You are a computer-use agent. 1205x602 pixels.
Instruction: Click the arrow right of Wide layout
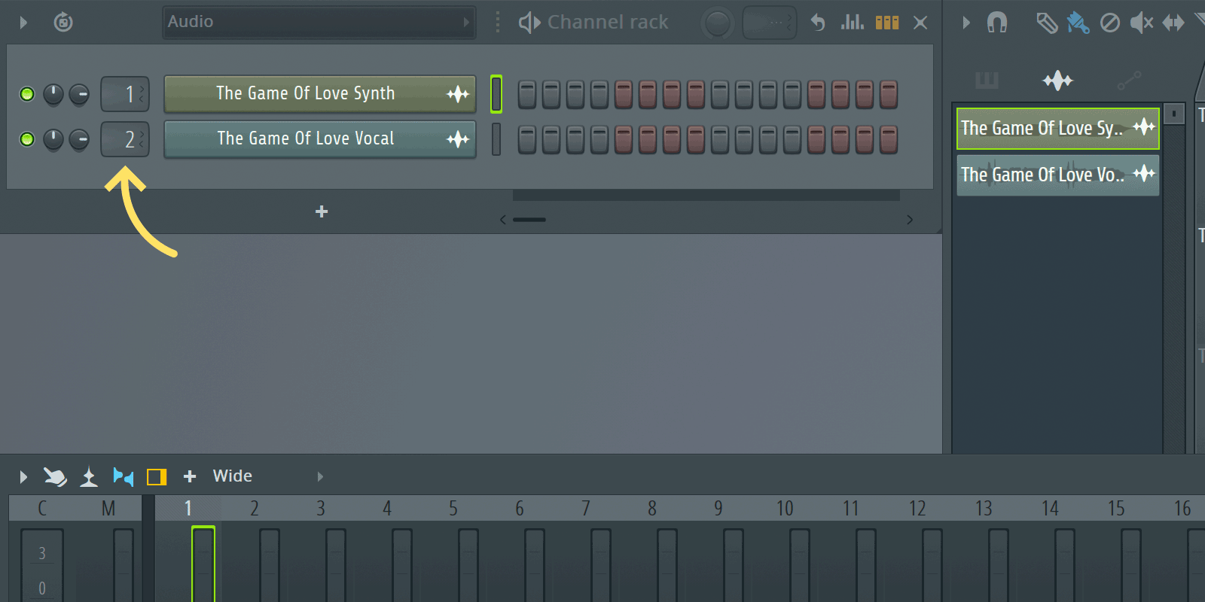tap(320, 477)
